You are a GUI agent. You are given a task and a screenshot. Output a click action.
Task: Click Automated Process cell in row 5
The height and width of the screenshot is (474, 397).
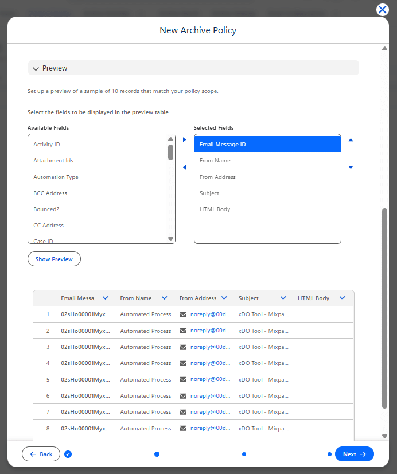146,379
